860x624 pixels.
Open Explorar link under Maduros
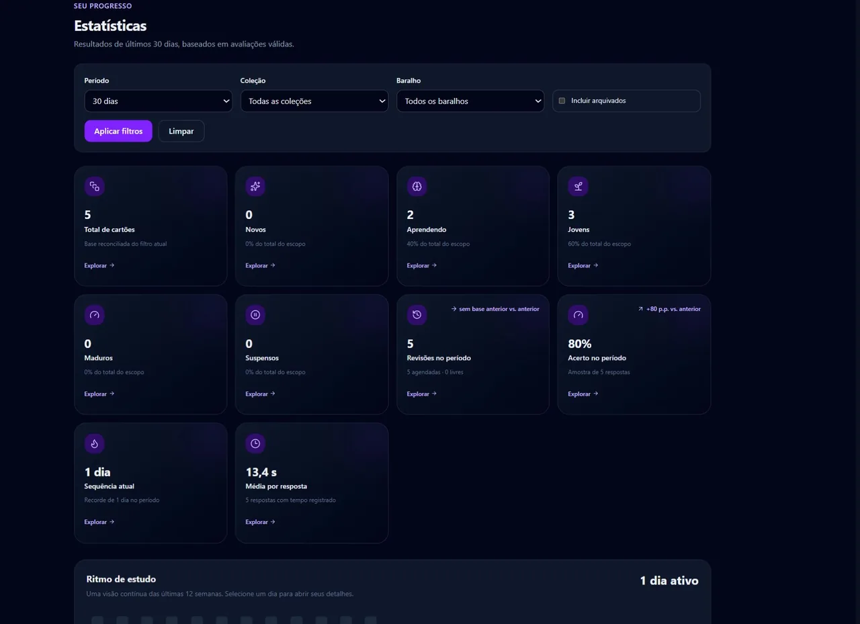point(99,394)
